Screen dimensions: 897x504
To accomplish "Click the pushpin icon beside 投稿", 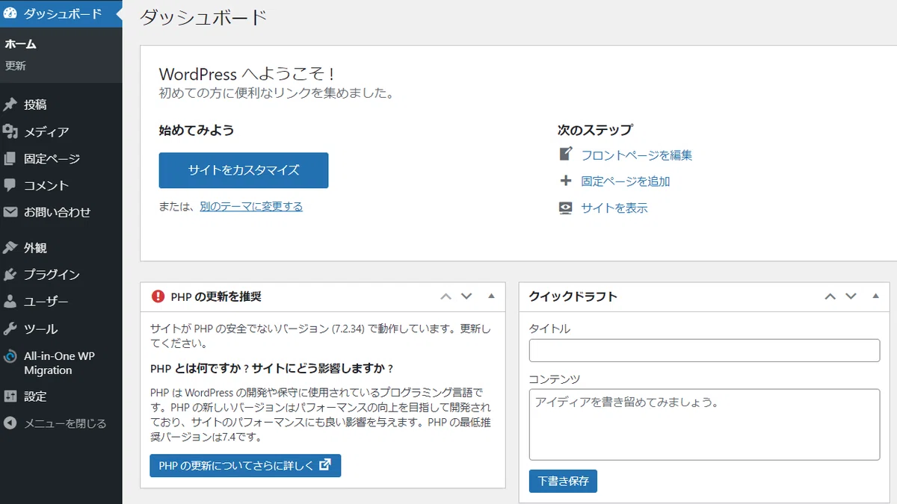I will [10, 105].
